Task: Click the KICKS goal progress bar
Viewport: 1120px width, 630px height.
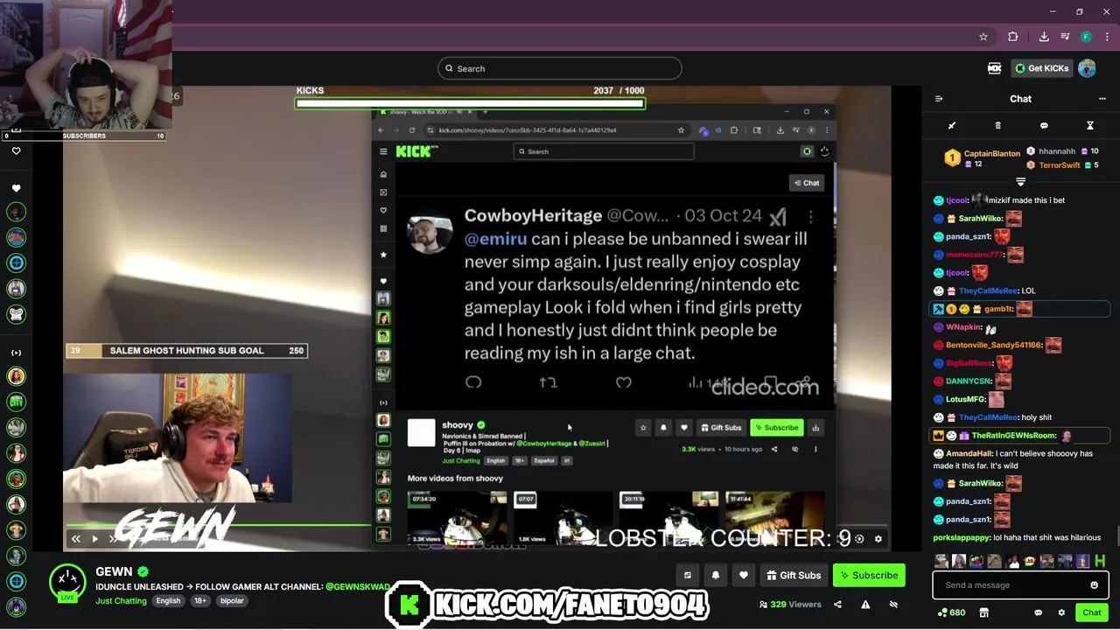Action: (x=470, y=103)
